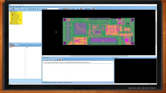Click the bottom-right mounting hole on the PCB
This screenshot has width=166, height=93.
(x=133, y=43)
